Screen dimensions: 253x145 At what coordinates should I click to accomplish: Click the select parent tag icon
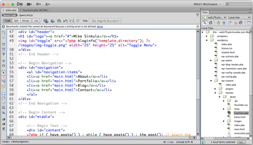point(3,61)
